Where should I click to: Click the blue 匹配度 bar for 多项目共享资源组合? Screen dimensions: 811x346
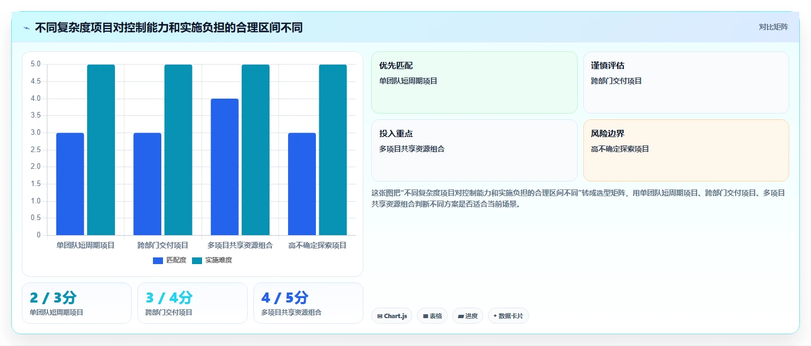224,167
